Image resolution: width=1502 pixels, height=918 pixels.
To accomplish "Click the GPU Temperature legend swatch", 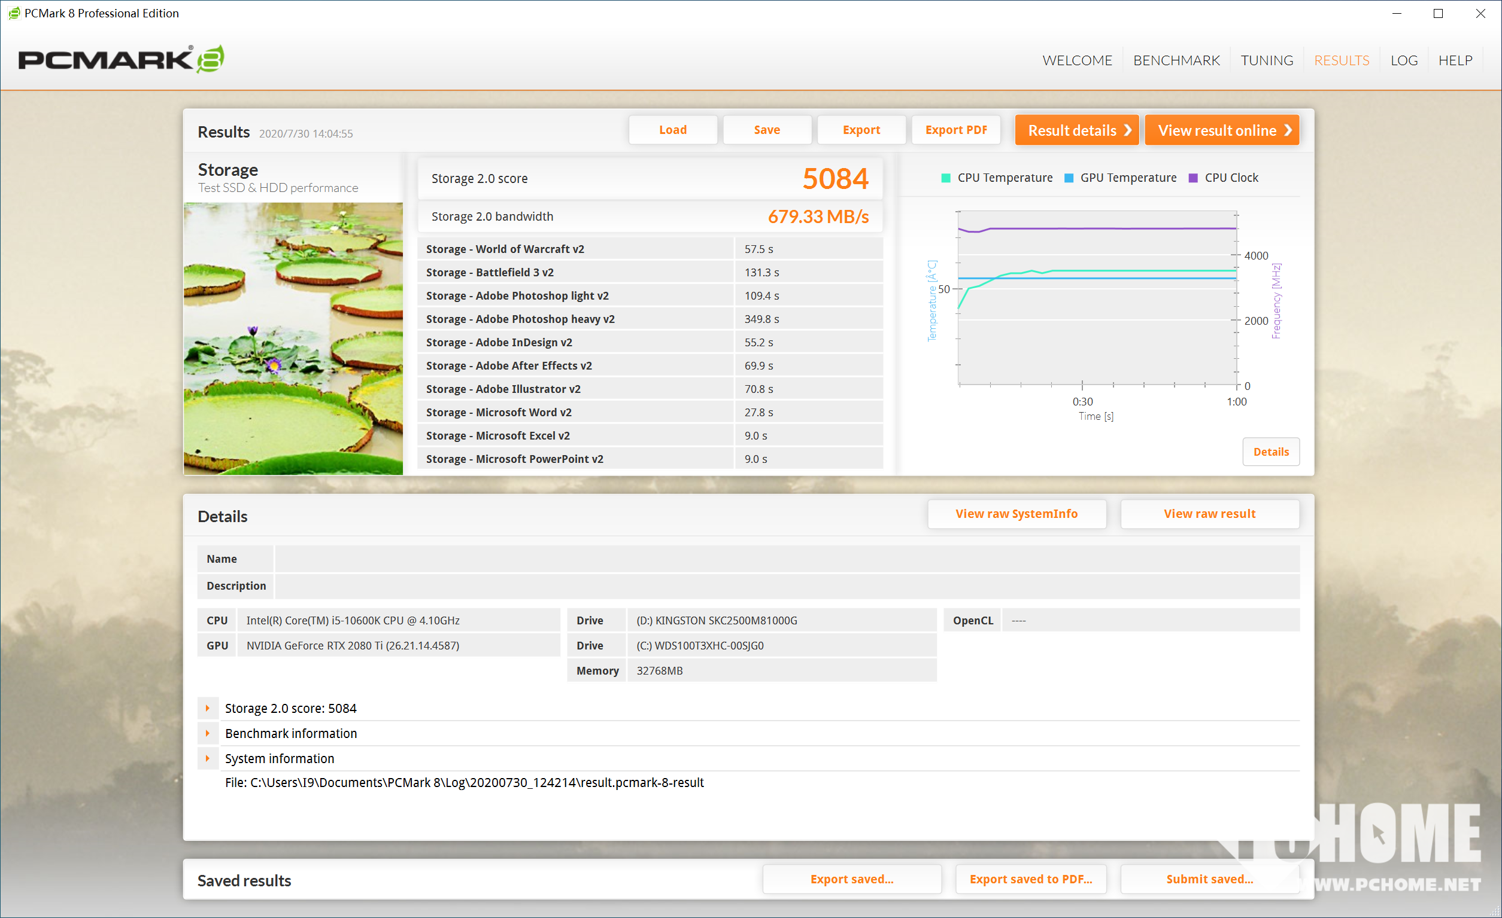I will [x=1068, y=178].
